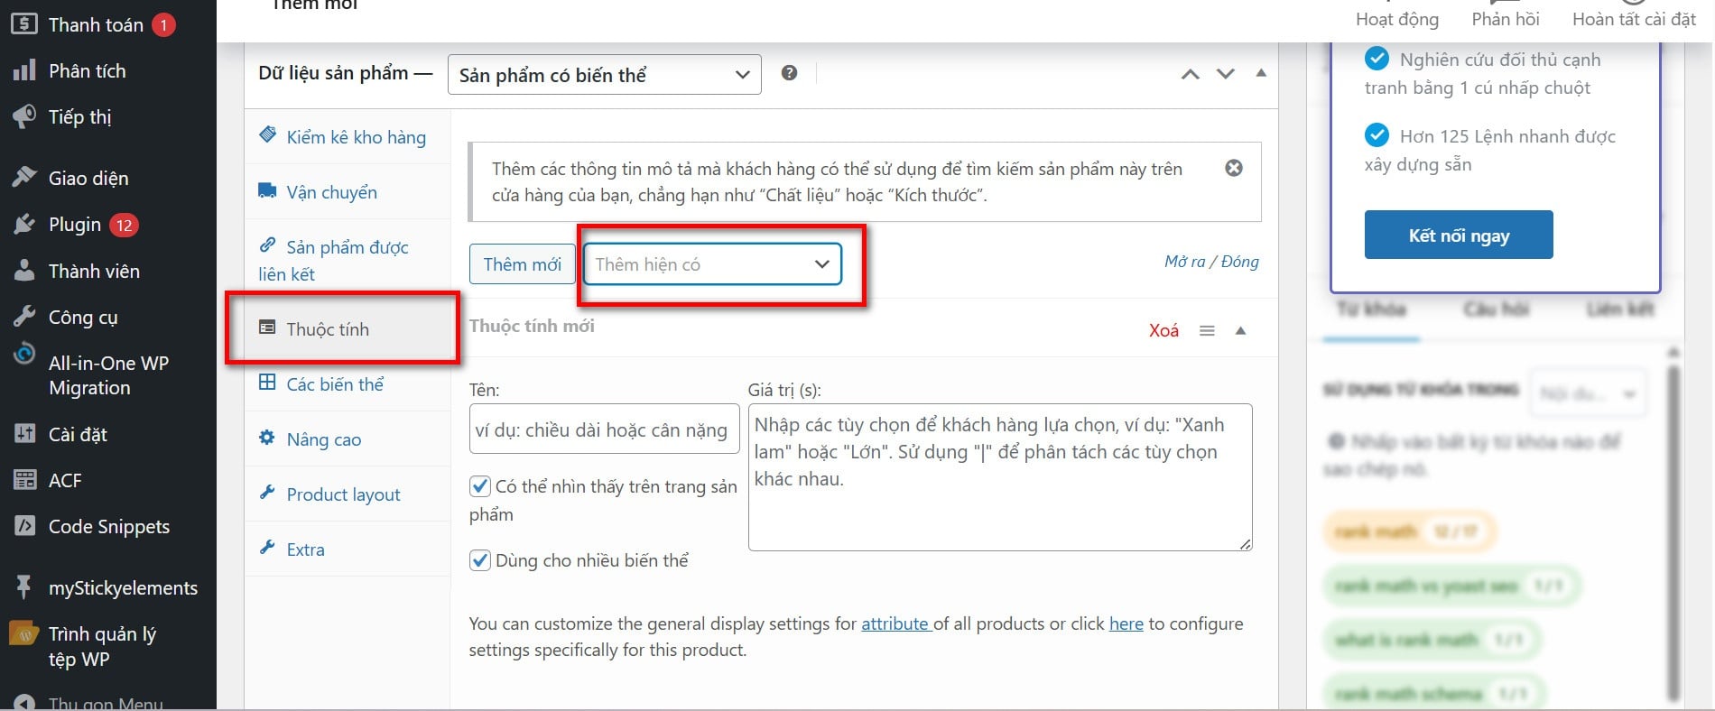Open the Extra tab

tap(348, 549)
